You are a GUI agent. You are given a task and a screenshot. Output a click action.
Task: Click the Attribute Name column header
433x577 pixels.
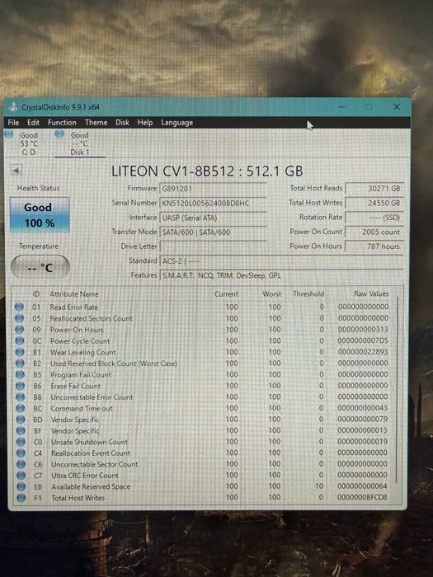(x=74, y=294)
